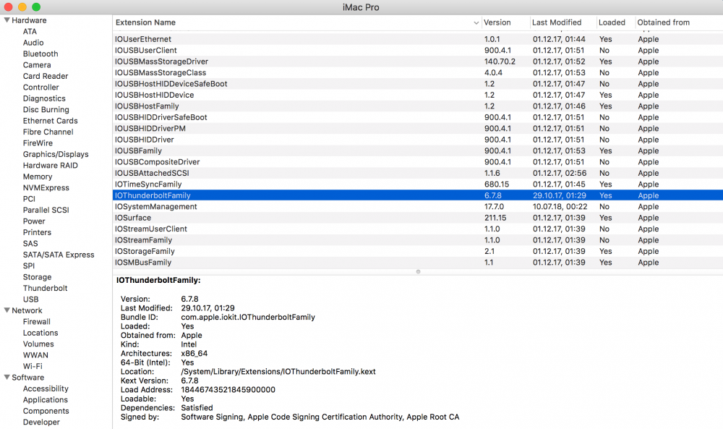This screenshot has height=429, width=723.
Task: Select the IOSMBusFamily row
Action: tap(418, 263)
